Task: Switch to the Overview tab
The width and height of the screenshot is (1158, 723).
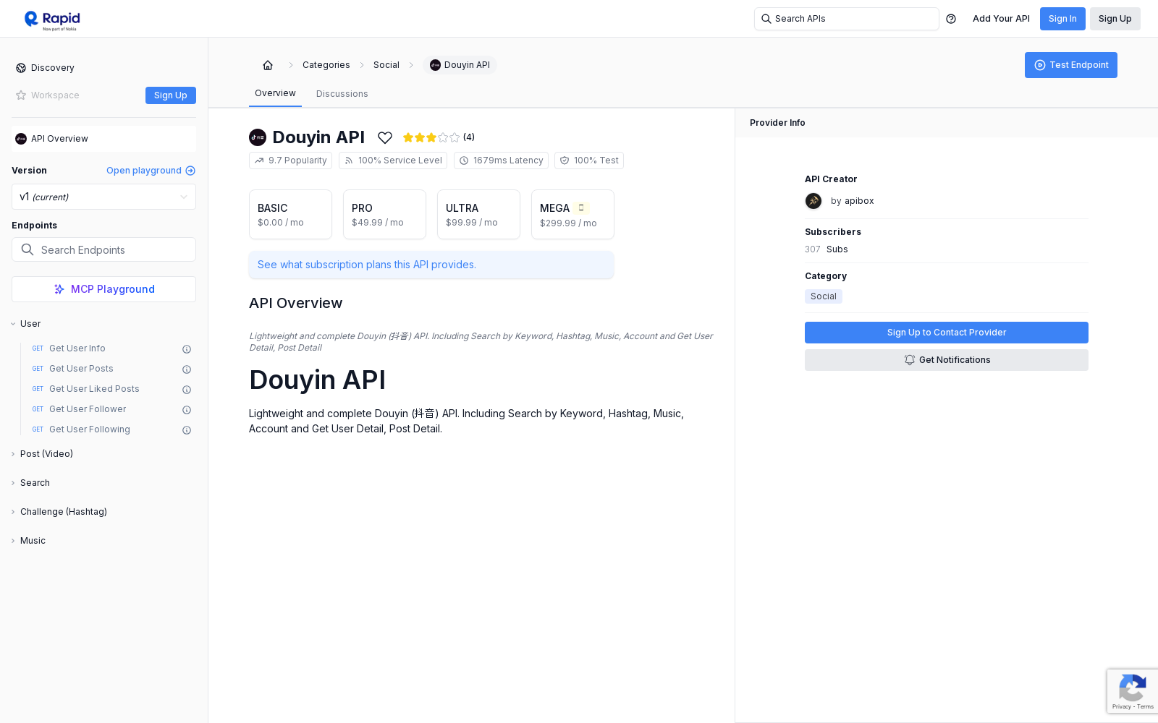Action: (275, 93)
